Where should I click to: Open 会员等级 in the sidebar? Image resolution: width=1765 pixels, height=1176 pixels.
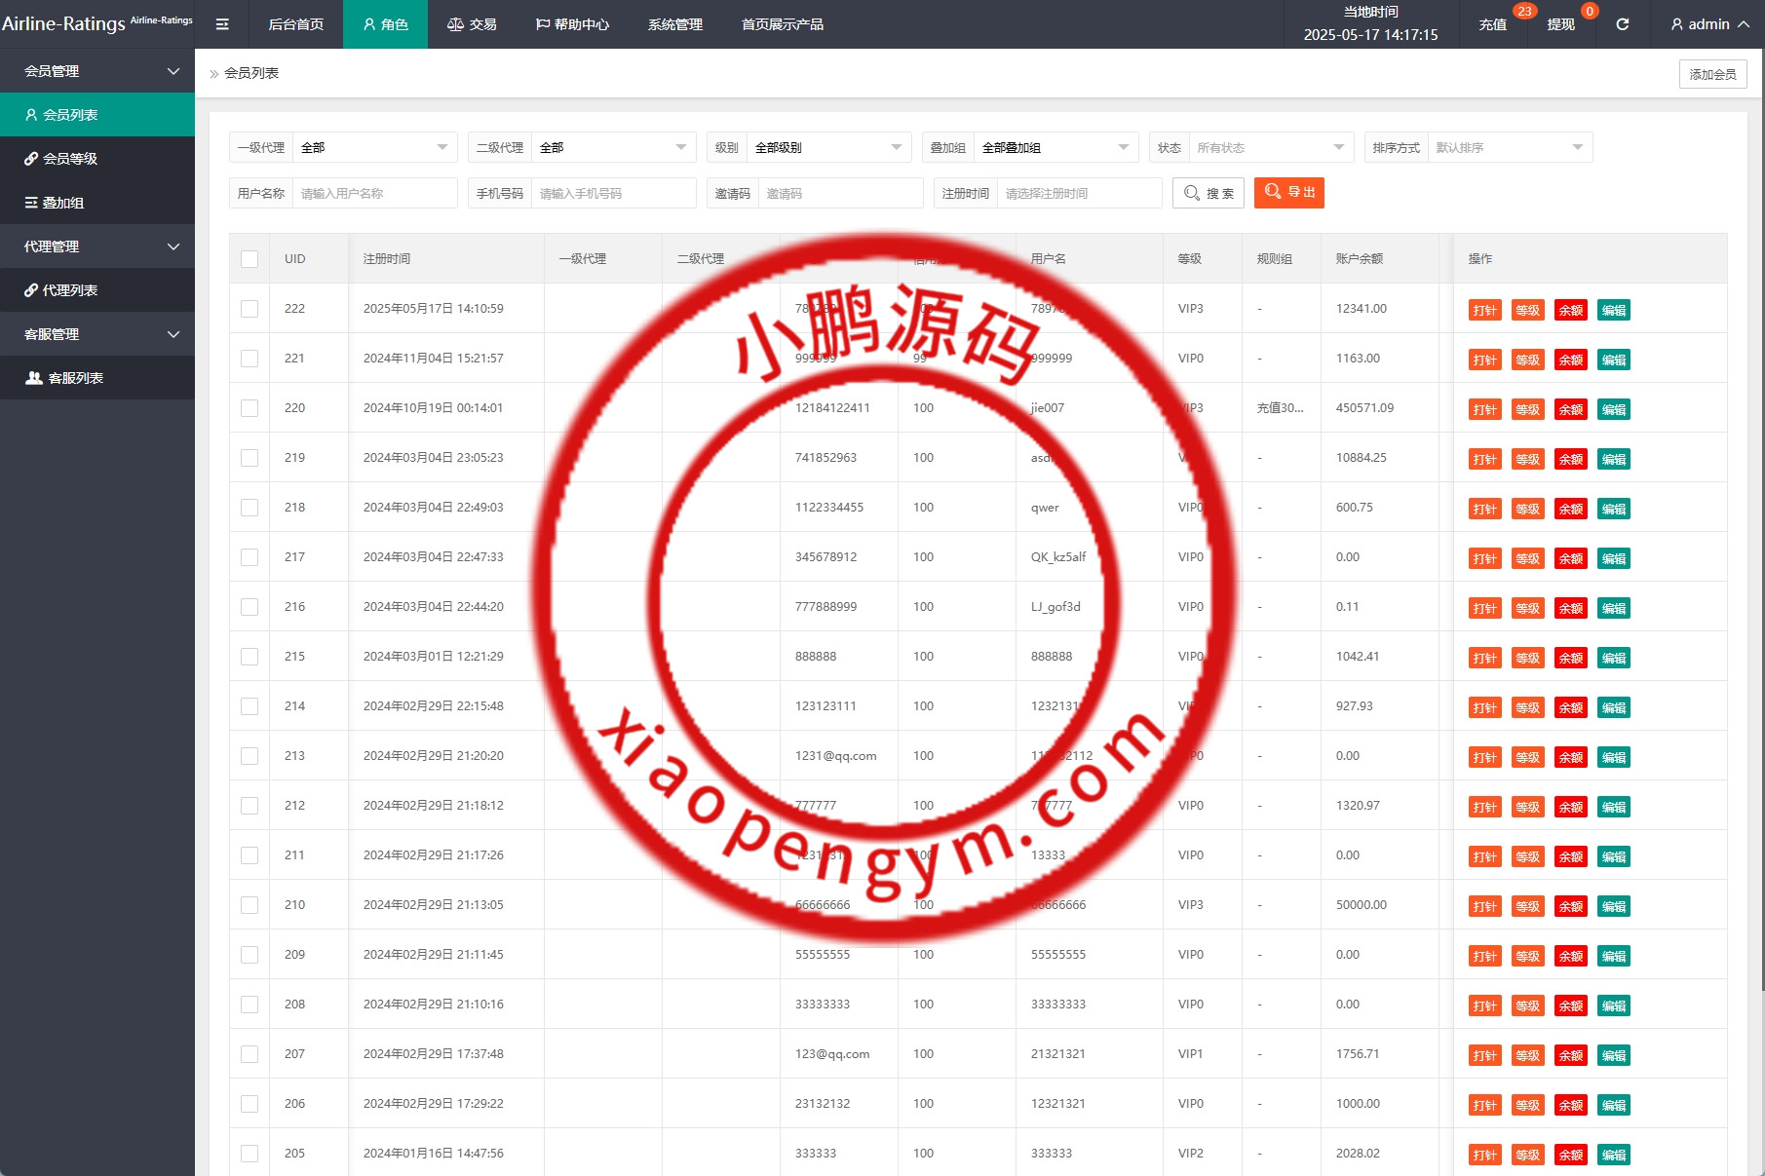pyautogui.click(x=70, y=159)
